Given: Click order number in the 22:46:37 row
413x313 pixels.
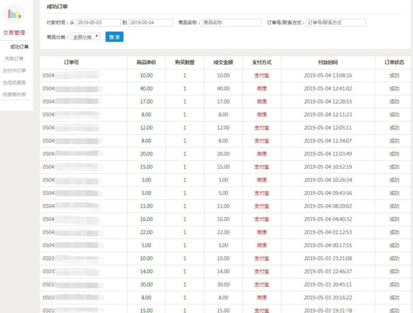Looking at the screenshot, I should pos(72,272).
